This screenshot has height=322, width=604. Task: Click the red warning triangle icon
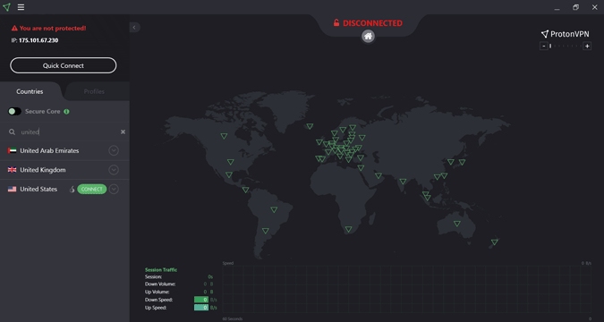coord(14,28)
